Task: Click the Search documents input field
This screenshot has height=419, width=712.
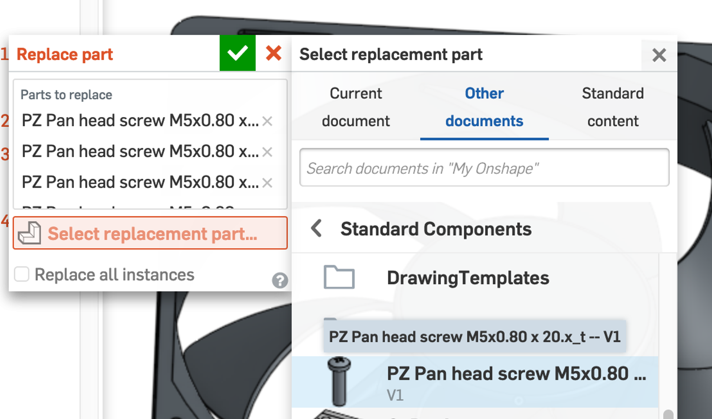Action: pyautogui.click(x=484, y=168)
